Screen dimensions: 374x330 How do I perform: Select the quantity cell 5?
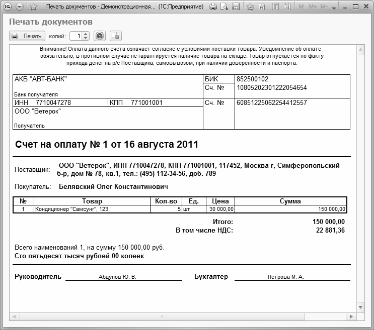(x=166, y=209)
